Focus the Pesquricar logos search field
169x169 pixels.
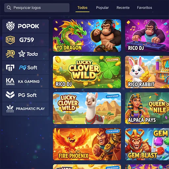(37, 8)
